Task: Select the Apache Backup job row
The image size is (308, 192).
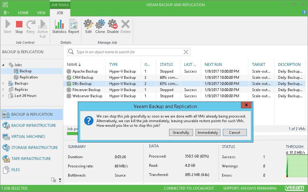Action: point(184,71)
